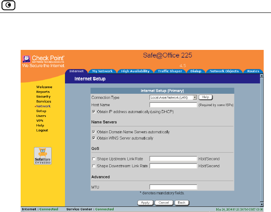Screen dimensions: 271x212
Task: Click the Internet Setup (Primary) header
Action: pyautogui.click(x=162, y=91)
